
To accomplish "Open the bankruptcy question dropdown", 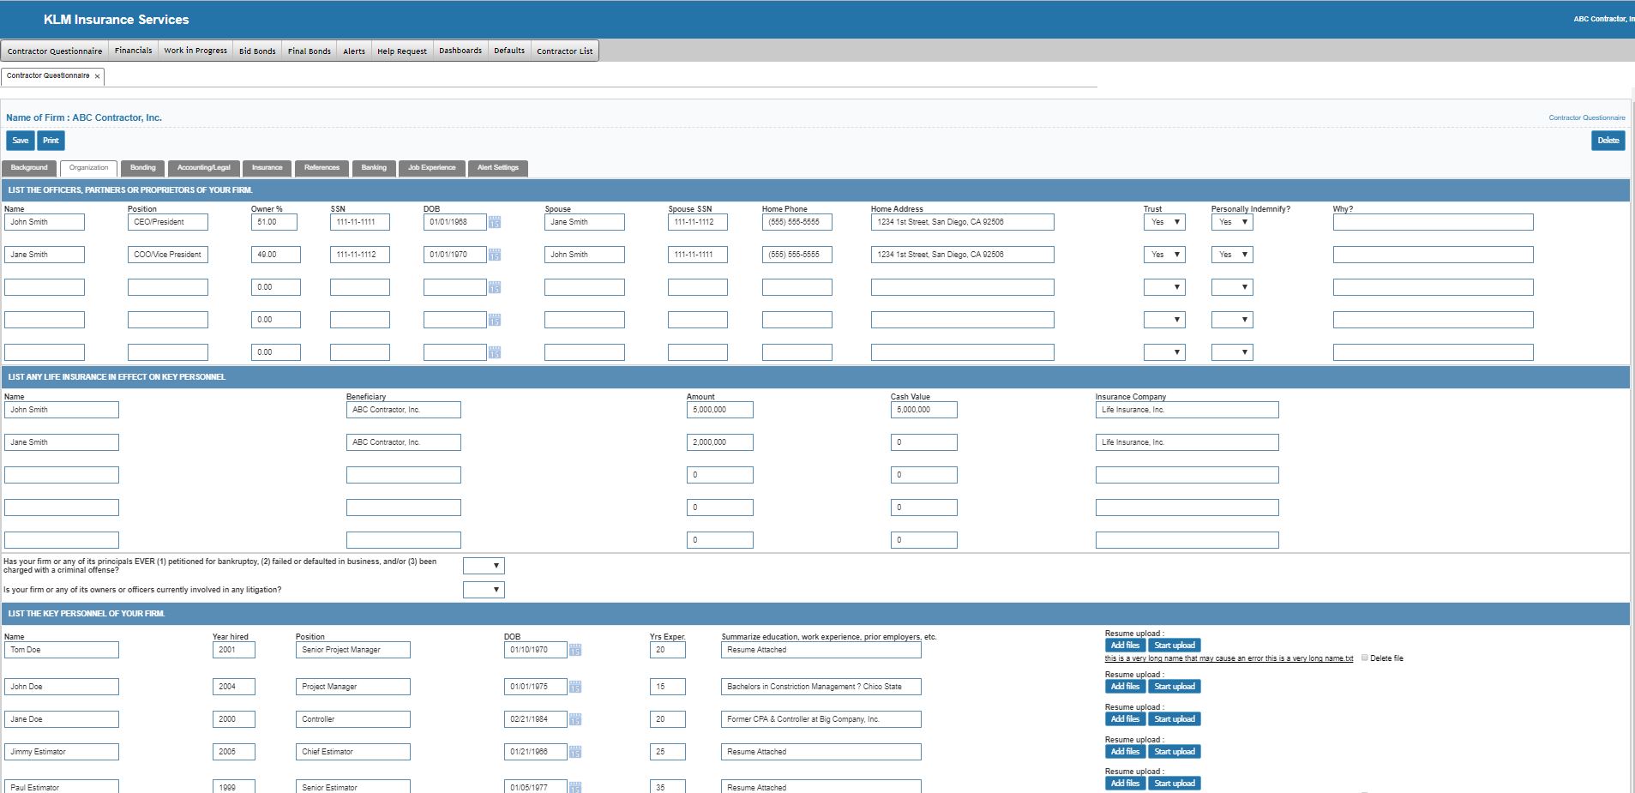I will [x=484, y=566].
